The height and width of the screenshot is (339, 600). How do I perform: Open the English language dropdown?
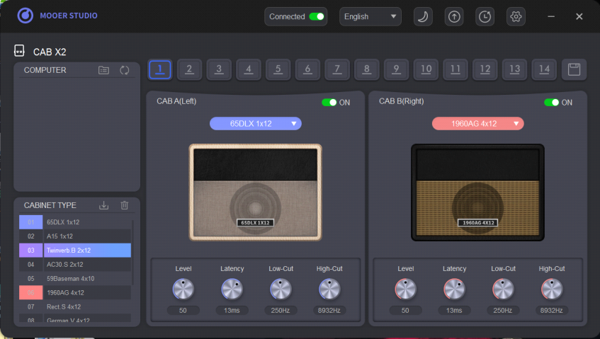coord(370,16)
